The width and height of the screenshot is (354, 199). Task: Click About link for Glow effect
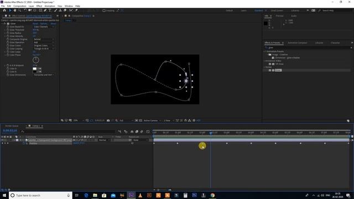point(53,23)
